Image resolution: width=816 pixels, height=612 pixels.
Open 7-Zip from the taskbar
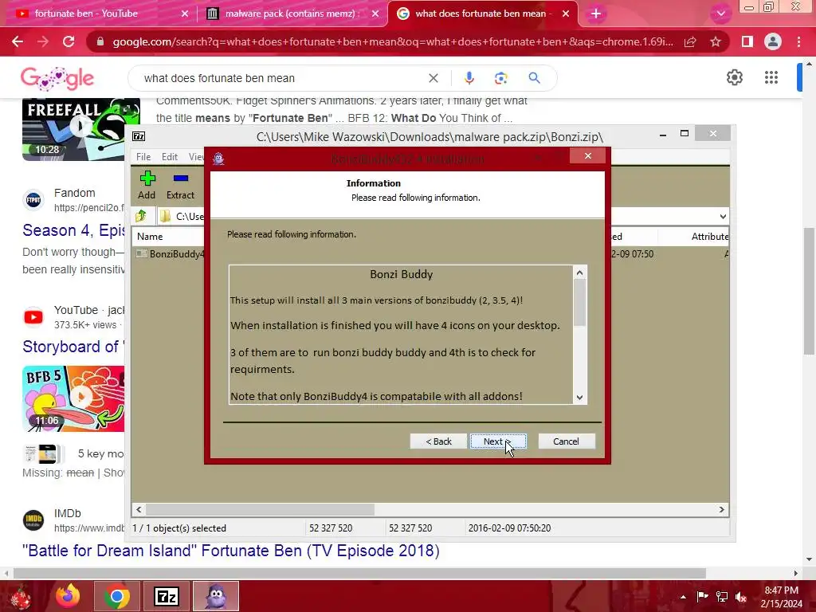167,596
